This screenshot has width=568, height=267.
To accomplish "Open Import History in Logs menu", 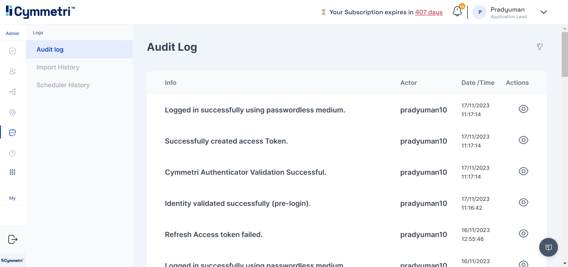I will pos(58,67).
